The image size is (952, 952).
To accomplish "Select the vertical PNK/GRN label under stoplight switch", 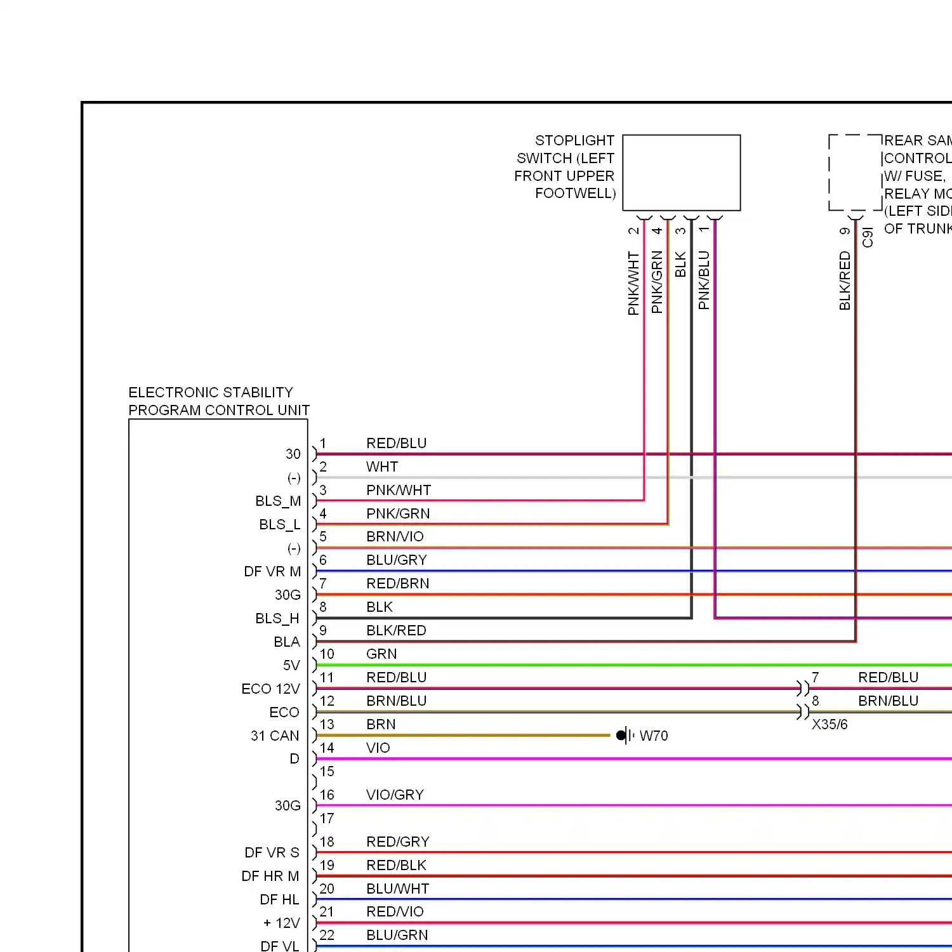I will pos(657,282).
